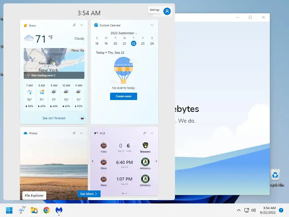The height and width of the screenshot is (217, 289).
Task: Click the Rain starting soon banner
Action: tap(54, 75)
